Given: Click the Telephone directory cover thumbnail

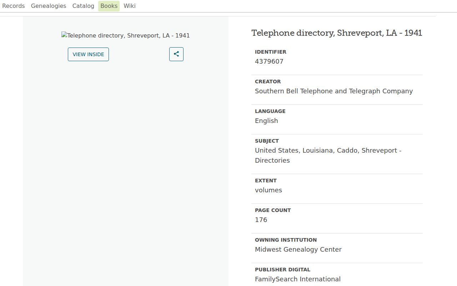Looking at the screenshot, I should (126, 35).
